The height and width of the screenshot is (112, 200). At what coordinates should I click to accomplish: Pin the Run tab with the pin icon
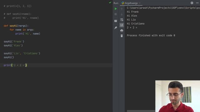[x=116, y=28]
